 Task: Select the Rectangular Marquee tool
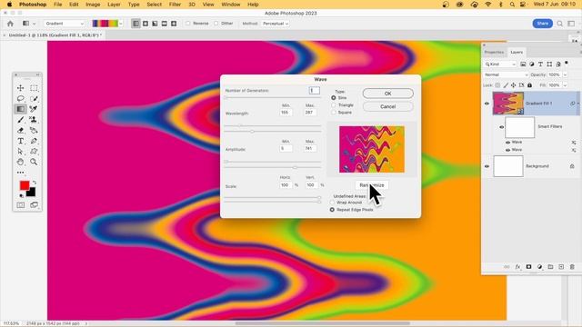34,88
